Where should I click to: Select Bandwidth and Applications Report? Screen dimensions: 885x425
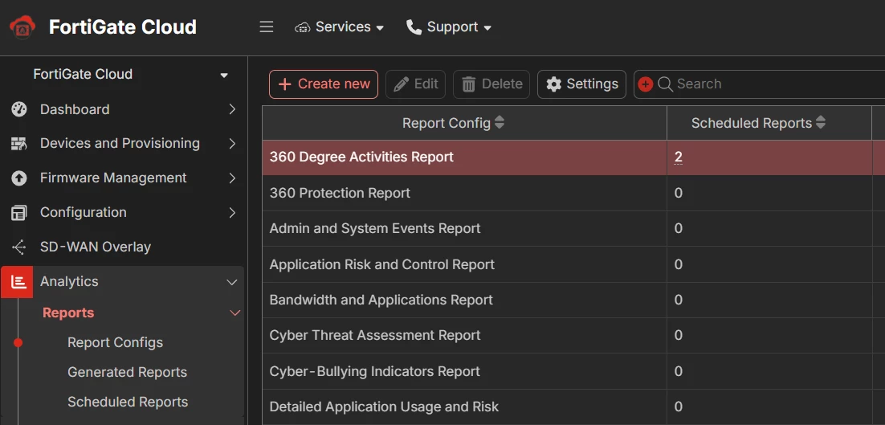click(573, 300)
